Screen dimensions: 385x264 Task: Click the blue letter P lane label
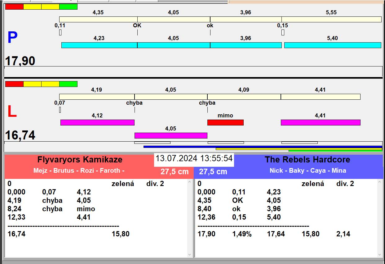point(12,38)
